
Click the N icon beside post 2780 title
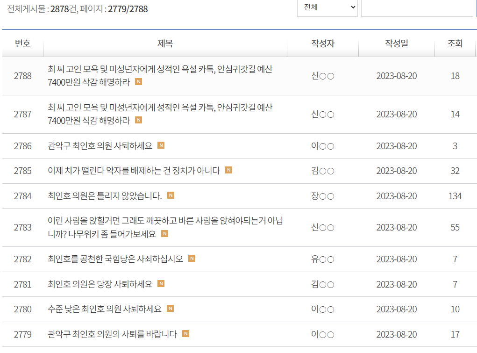tap(171, 309)
